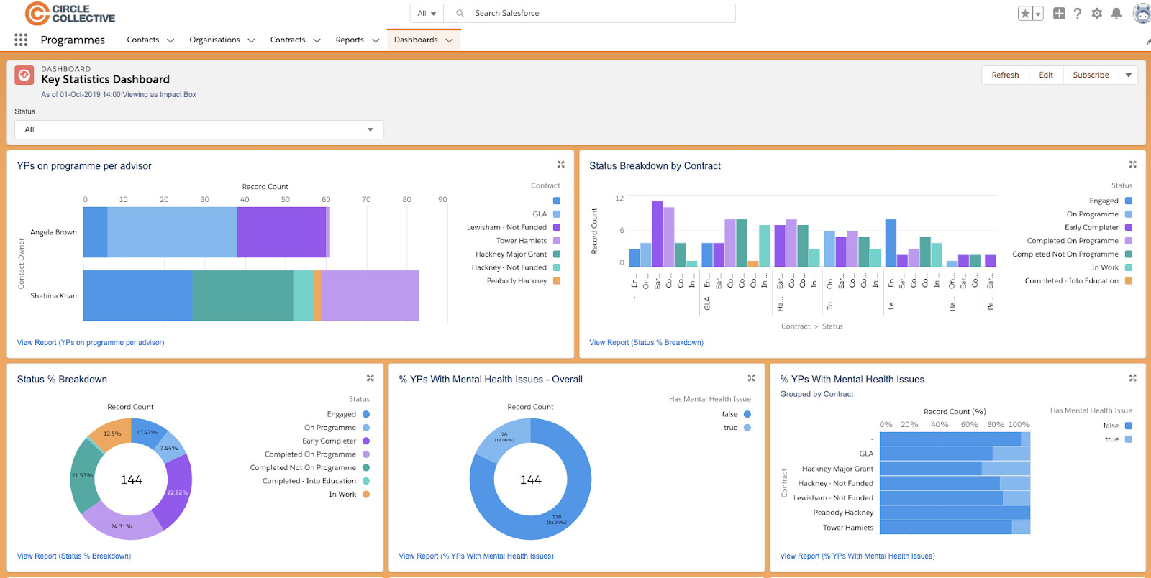Screen dimensions: 1151x578
Task: Expand the Contracts tab menu chevron
Action: click(x=317, y=40)
